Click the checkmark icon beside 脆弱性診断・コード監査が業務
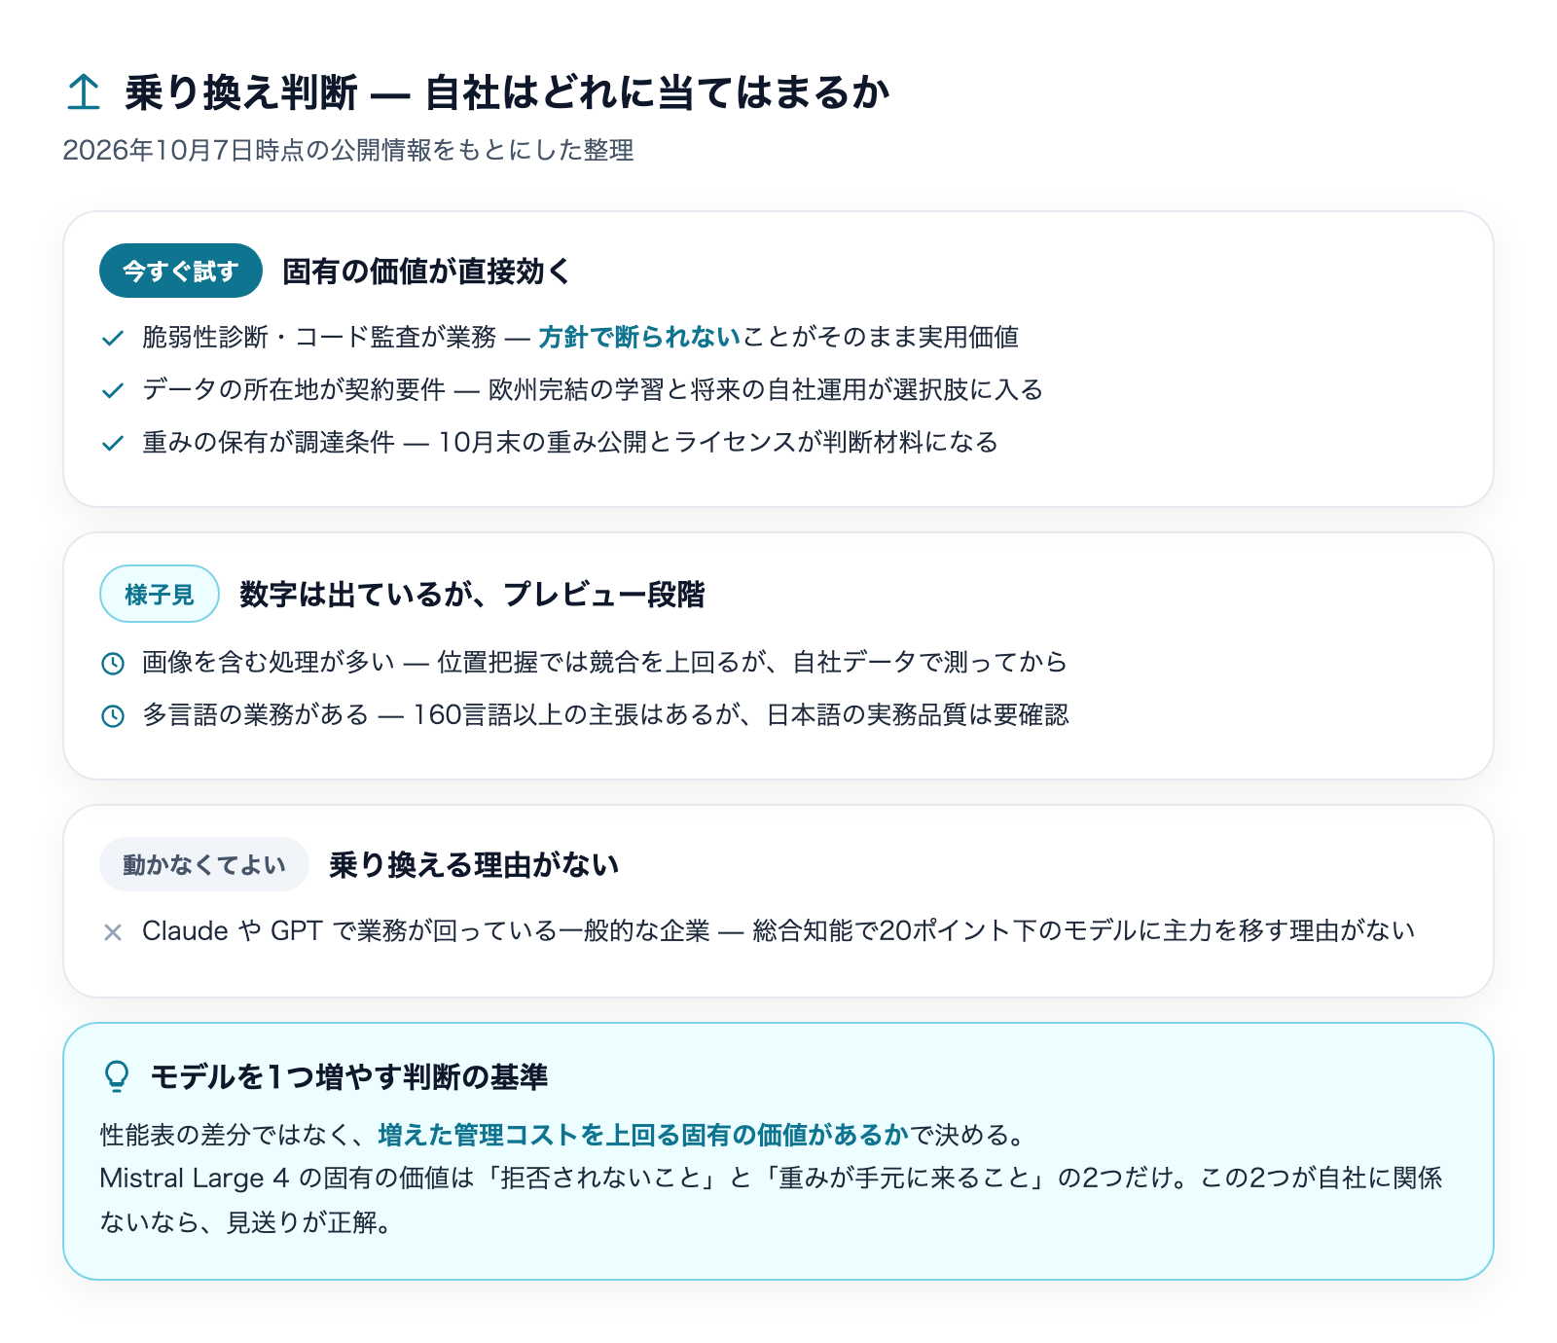 tap(113, 338)
